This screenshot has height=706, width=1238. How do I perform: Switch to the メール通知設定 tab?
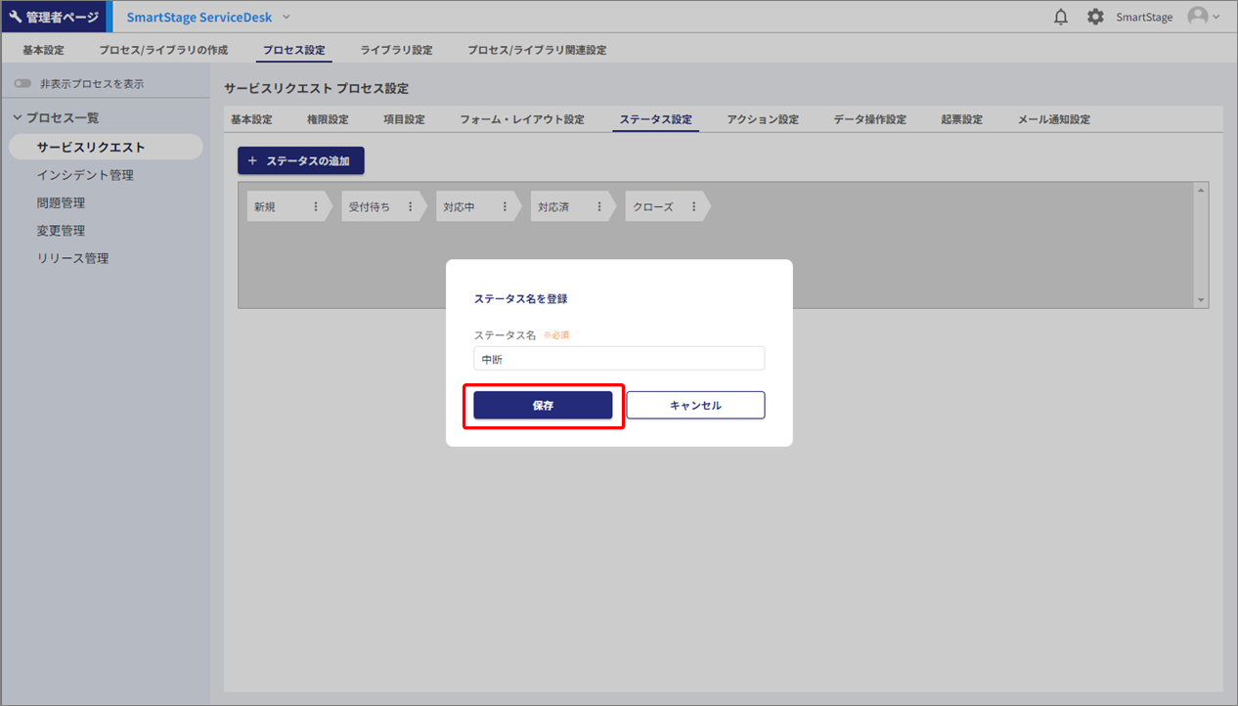(1053, 119)
